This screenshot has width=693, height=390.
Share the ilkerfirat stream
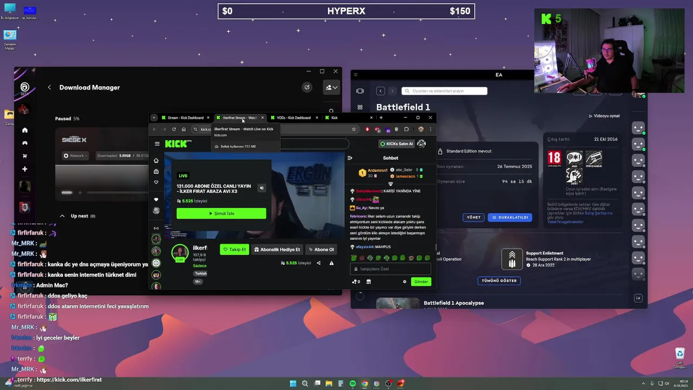(318, 263)
